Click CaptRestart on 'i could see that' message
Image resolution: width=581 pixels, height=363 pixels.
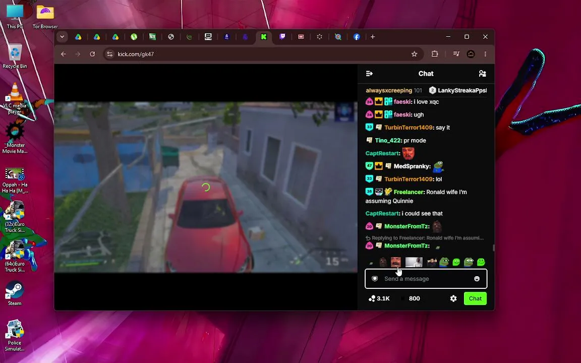(382, 213)
